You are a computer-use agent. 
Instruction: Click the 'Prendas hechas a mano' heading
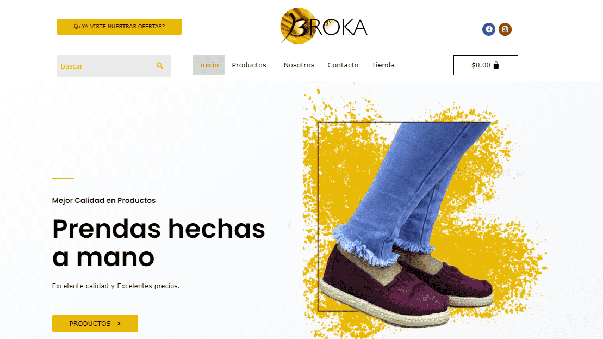158,243
